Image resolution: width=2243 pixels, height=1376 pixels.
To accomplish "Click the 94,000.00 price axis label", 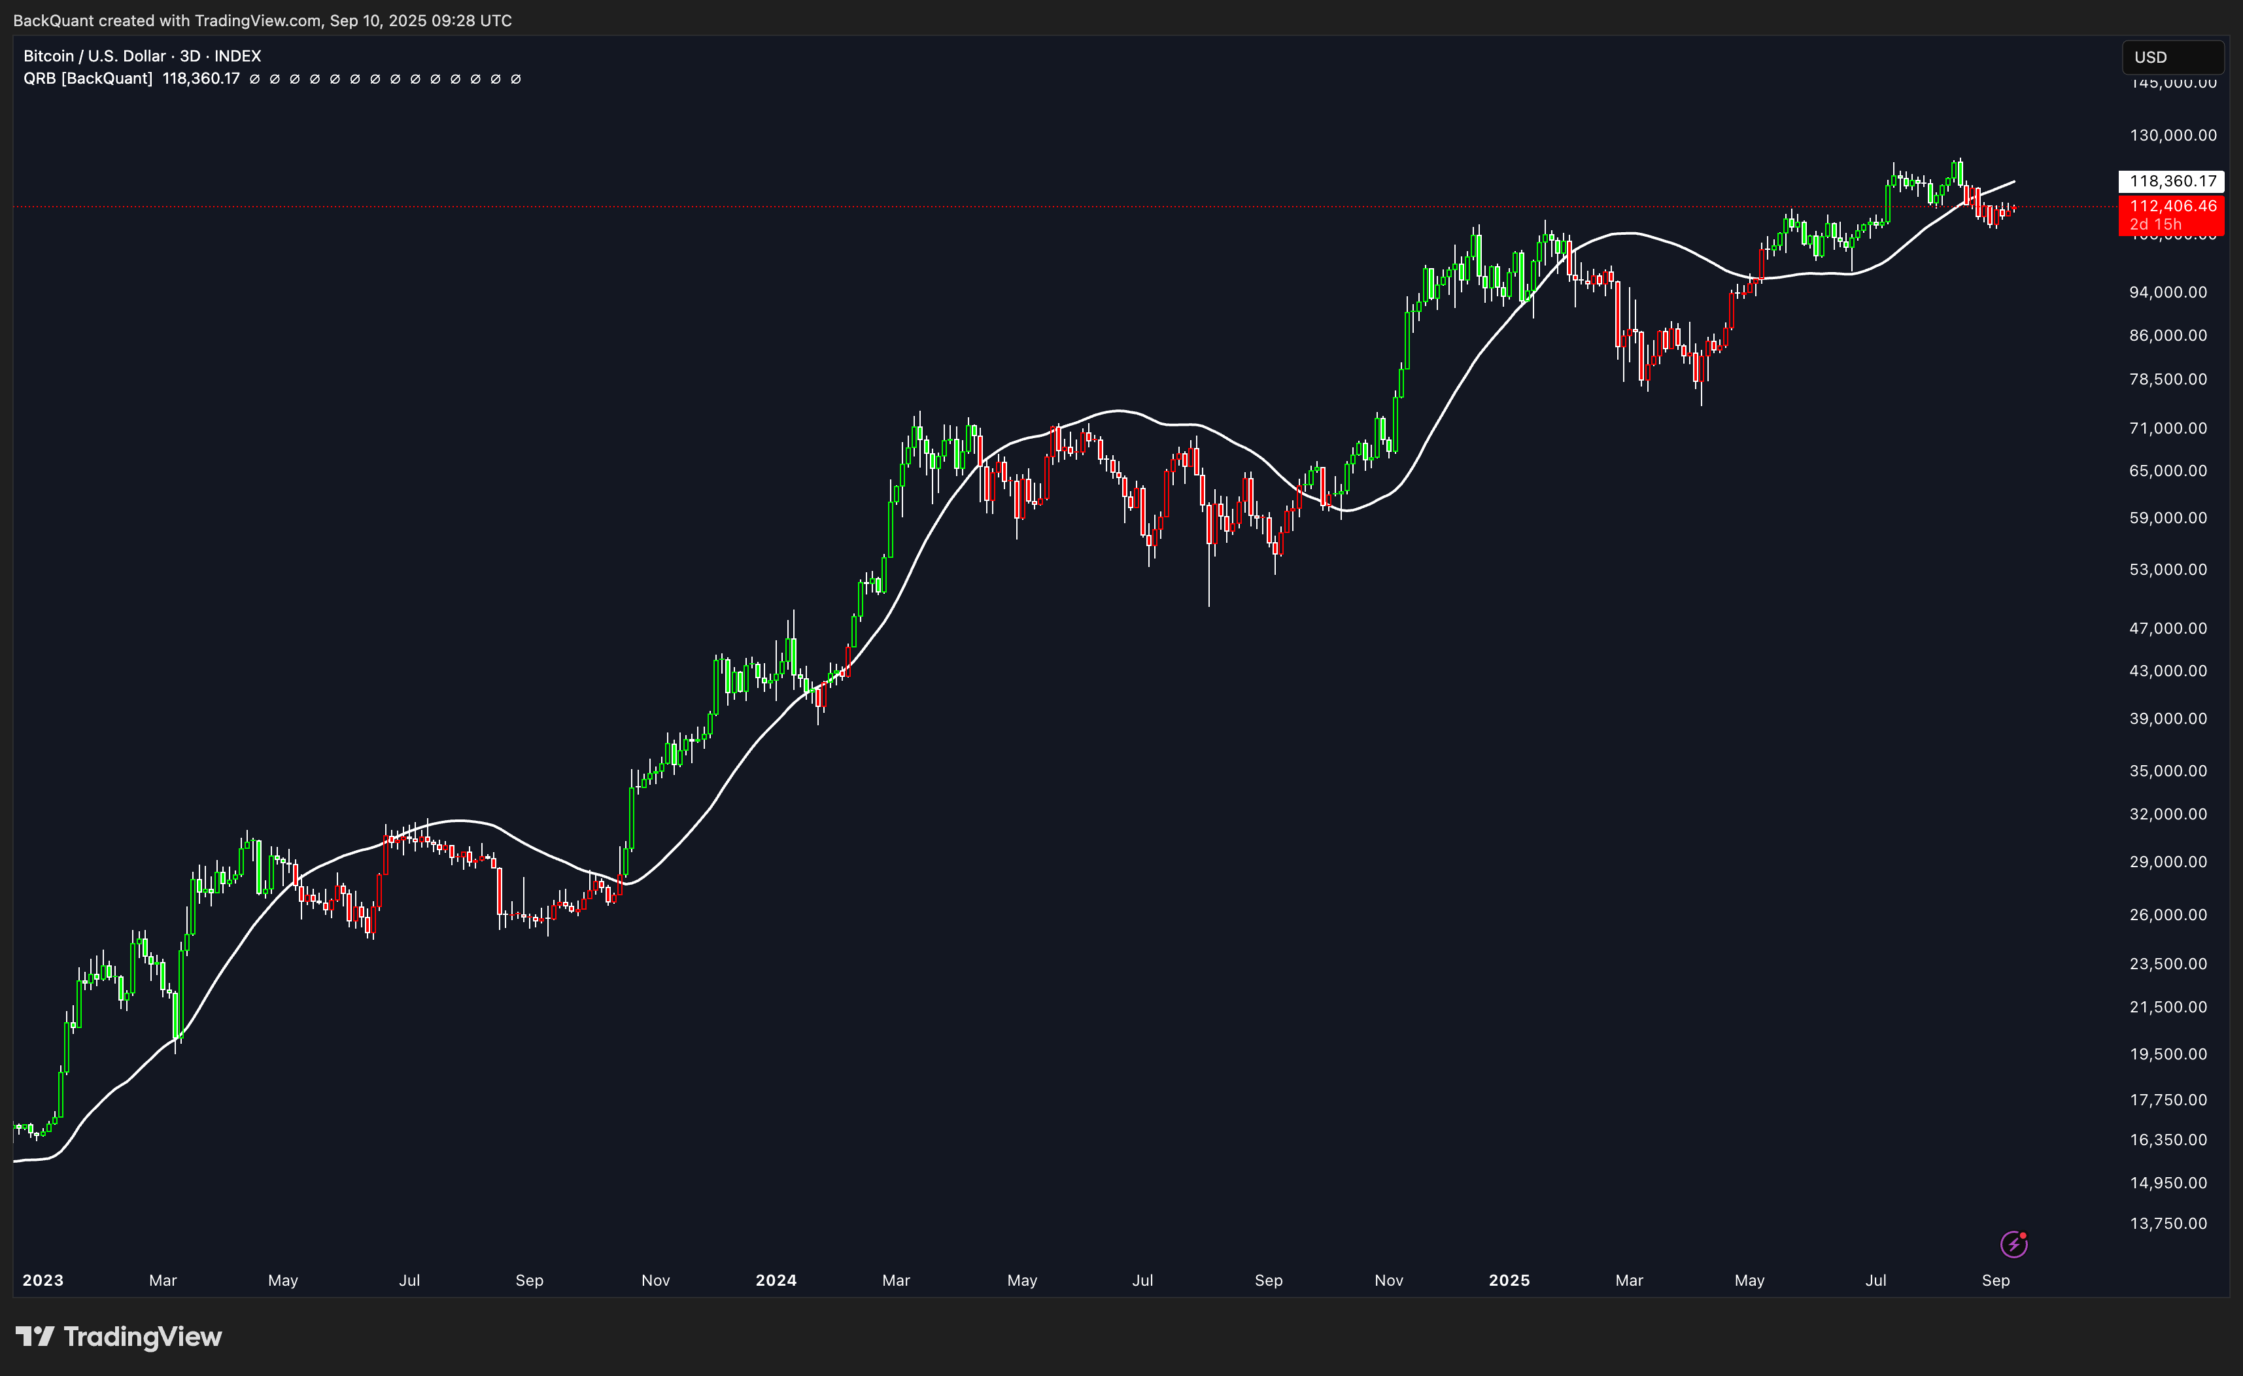I will pyautogui.click(x=2167, y=292).
